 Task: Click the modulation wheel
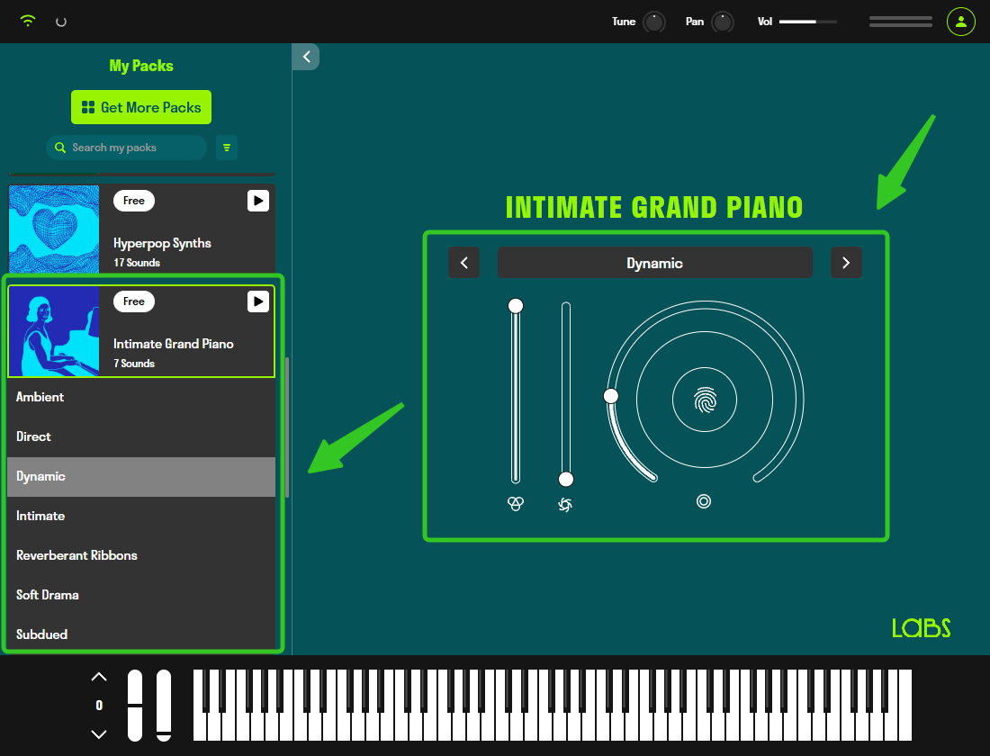164,706
